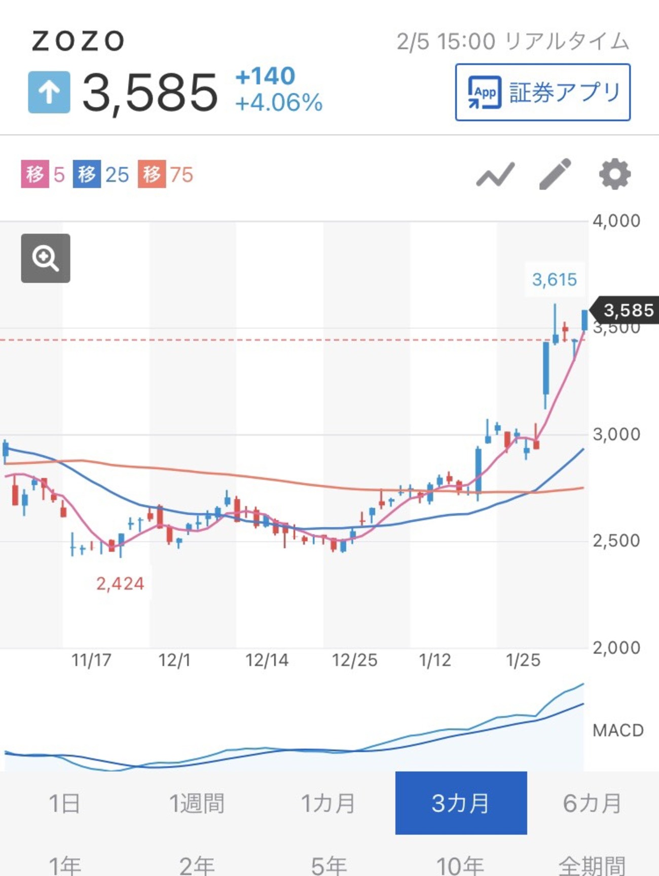Viewport: 659px width, 876px height.
Task: Tap the 3,585 current price marker
Action: [x=628, y=310]
